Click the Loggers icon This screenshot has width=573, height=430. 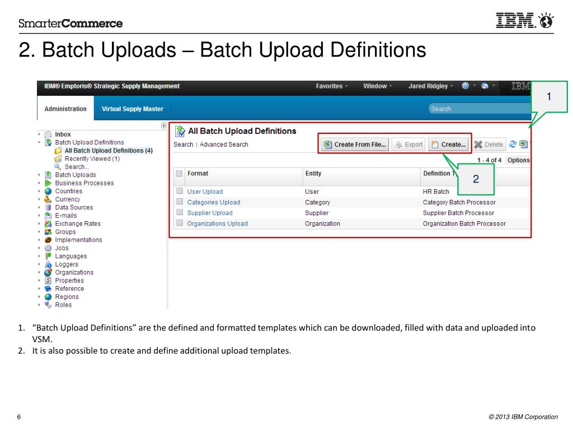pyautogui.click(x=48, y=264)
